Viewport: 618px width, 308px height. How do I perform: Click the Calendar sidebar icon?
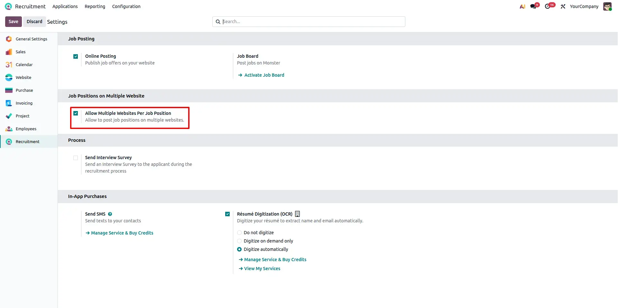9,64
